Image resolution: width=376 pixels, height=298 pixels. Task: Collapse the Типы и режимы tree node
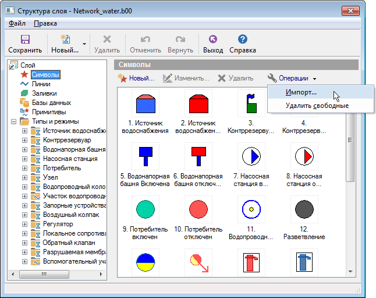(13, 121)
